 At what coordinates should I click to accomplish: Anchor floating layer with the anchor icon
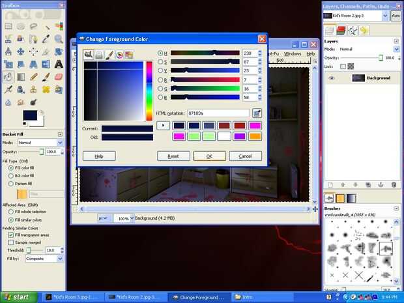[x=381, y=185]
